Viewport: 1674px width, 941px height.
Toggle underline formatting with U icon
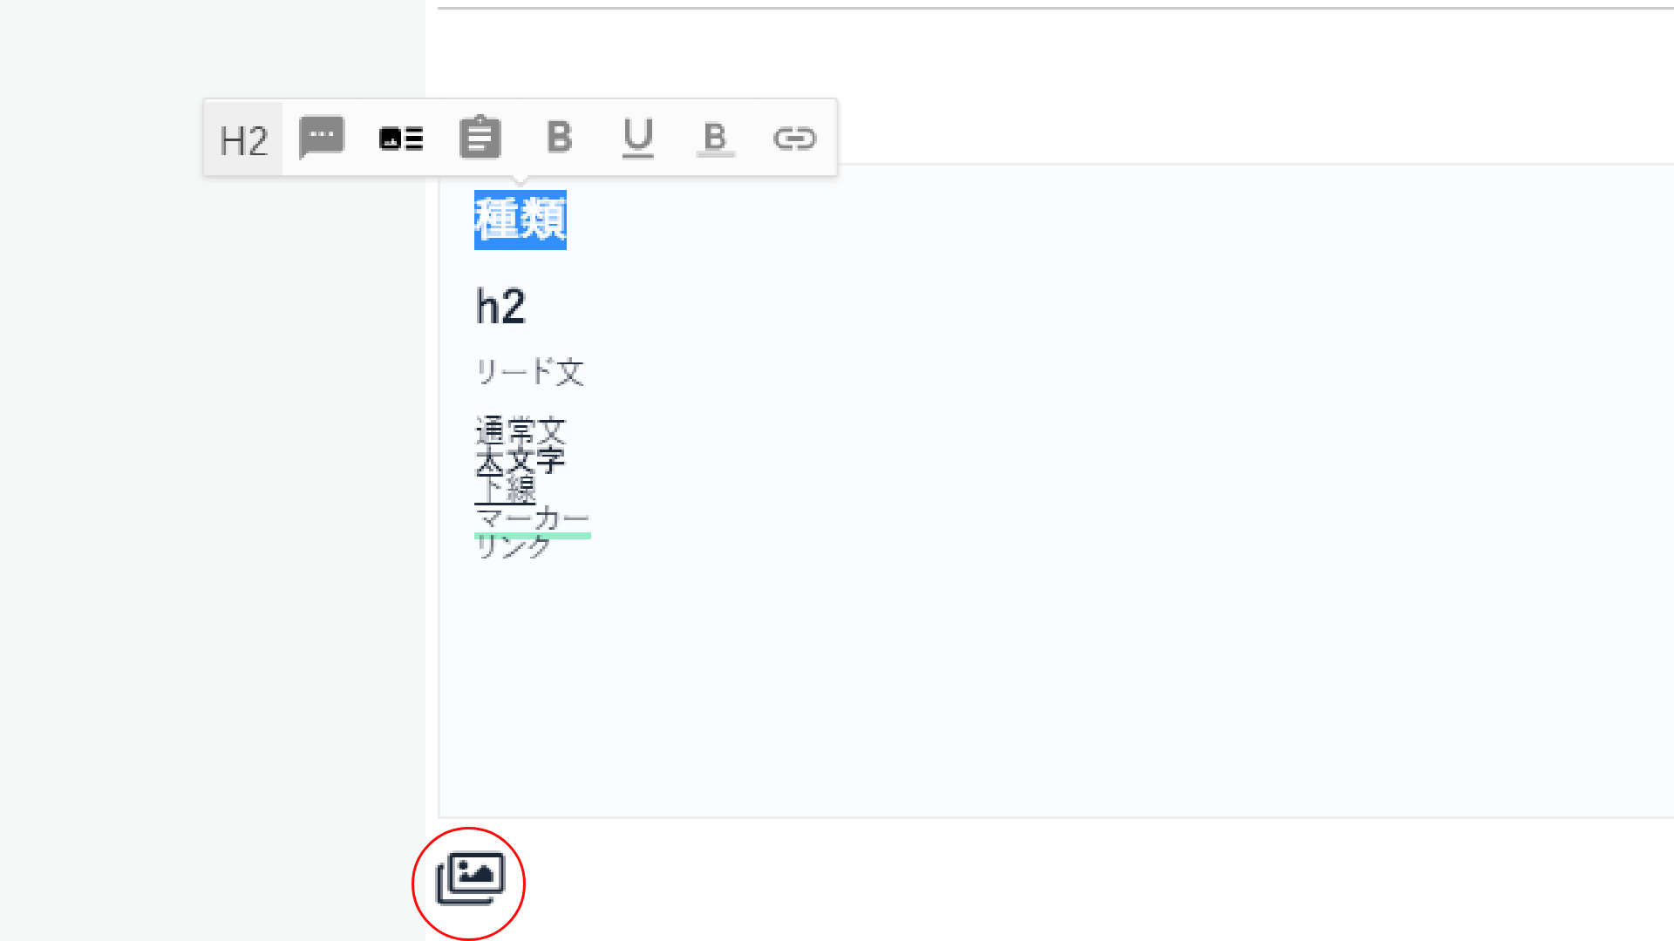[x=637, y=138]
